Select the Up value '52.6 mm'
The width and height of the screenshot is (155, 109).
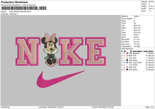pyautogui.click(x=137, y=30)
